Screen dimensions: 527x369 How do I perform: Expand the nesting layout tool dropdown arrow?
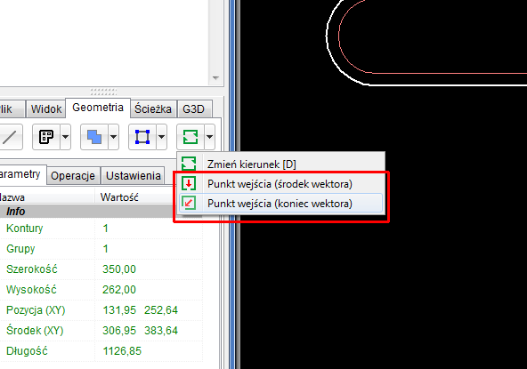[66, 137]
